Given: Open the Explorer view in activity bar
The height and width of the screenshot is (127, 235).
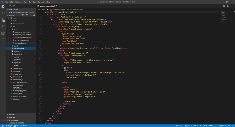Looking at the screenshot, I should pos(3,7).
